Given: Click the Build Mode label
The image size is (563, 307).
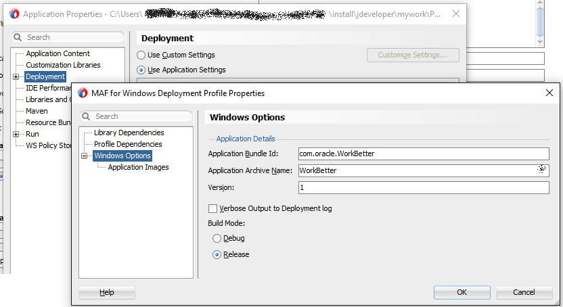Looking at the screenshot, I should (x=226, y=223).
